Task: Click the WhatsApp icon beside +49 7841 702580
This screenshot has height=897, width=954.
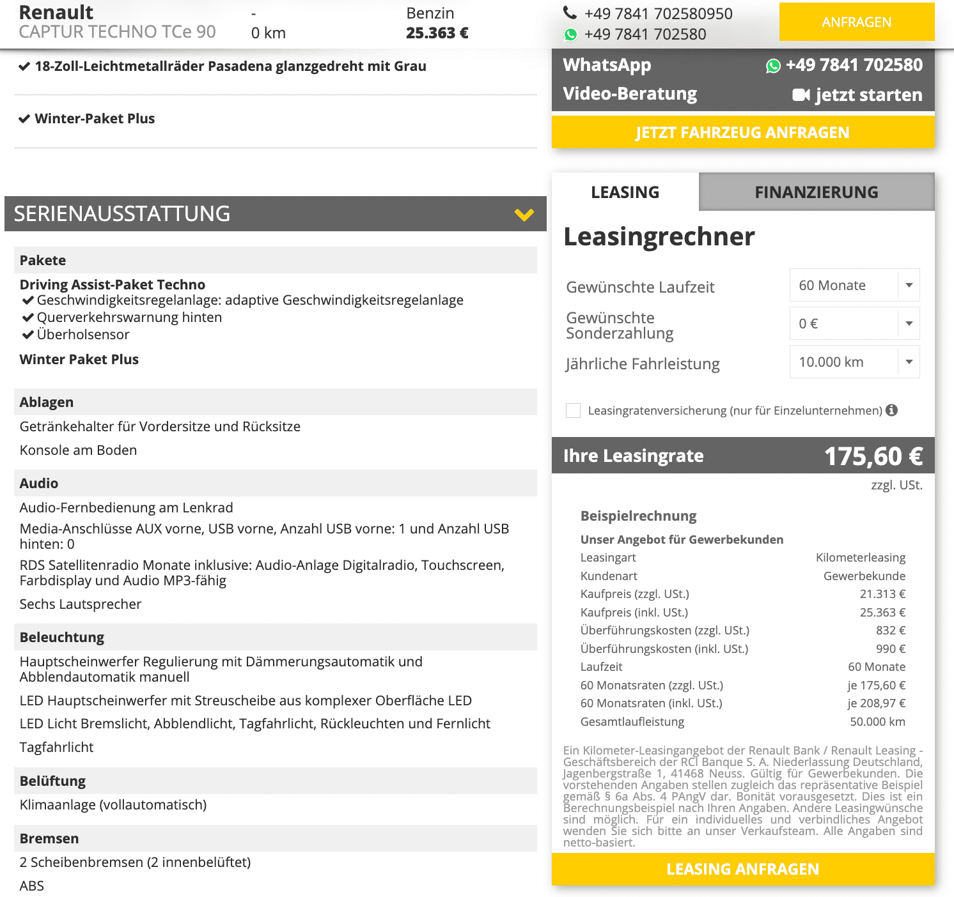Action: [x=773, y=66]
